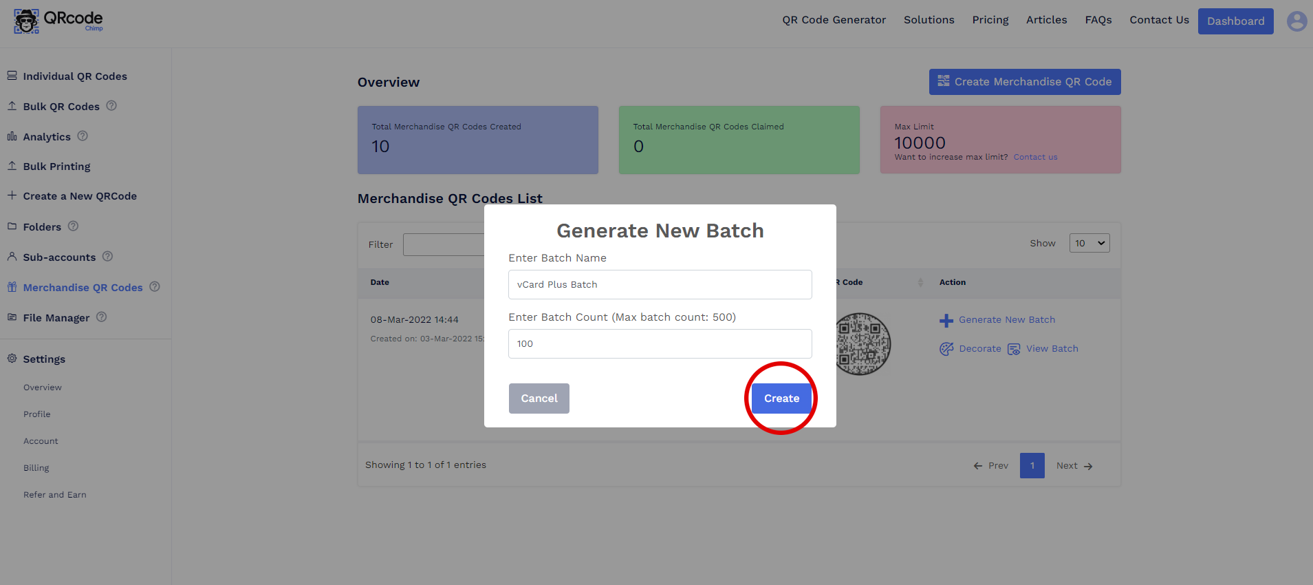Click the Enter Batch Name field
The width and height of the screenshot is (1313, 585).
pyautogui.click(x=660, y=284)
